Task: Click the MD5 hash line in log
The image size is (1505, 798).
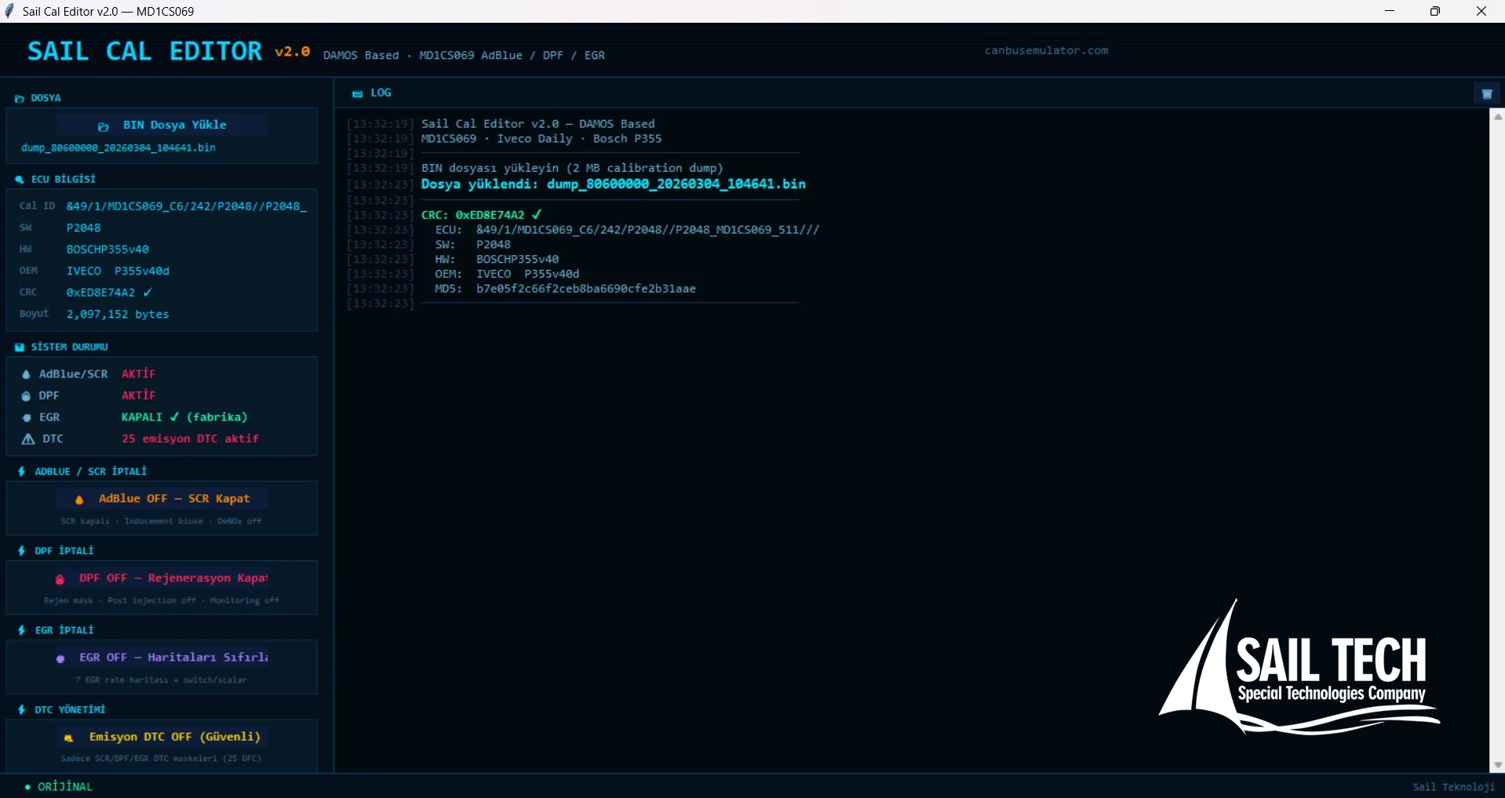Action: (x=565, y=289)
